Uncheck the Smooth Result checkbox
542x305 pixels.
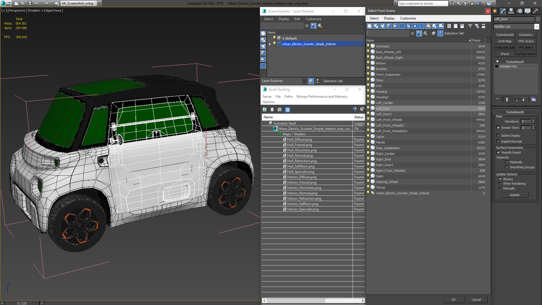[x=498, y=152]
